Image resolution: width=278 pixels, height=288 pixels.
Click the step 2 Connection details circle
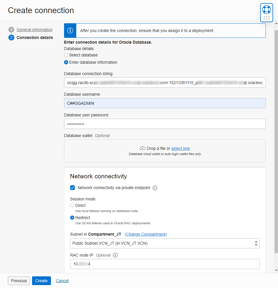point(11,38)
